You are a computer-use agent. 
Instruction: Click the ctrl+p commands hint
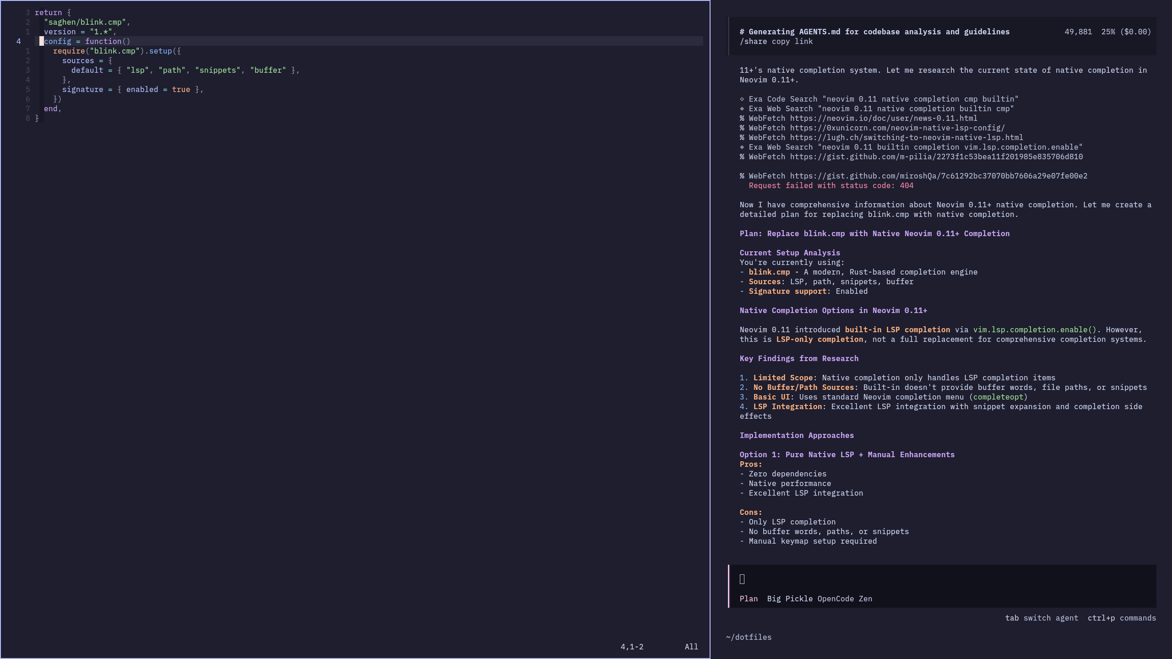tap(1122, 618)
